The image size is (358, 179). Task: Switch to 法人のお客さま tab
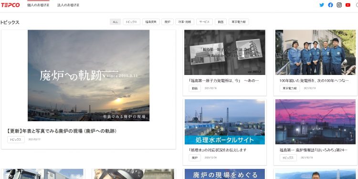[68, 5]
